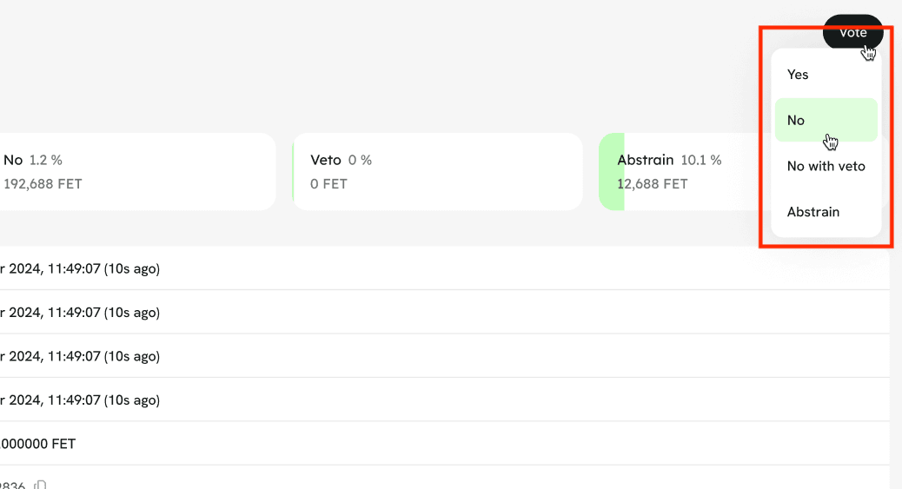Click the No tally card label
The image size is (902, 489).
tap(13, 160)
